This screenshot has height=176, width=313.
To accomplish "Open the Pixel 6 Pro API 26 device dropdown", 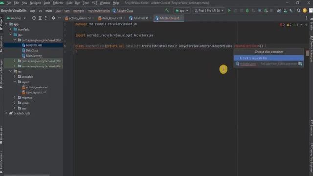I will (209, 11).
